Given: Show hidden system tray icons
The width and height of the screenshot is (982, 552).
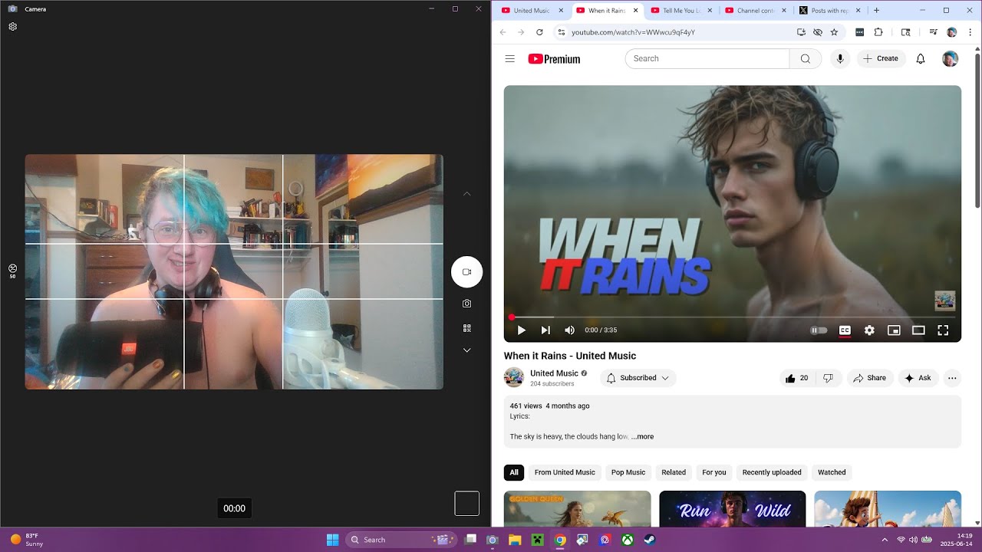Looking at the screenshot, I should 885,540.
